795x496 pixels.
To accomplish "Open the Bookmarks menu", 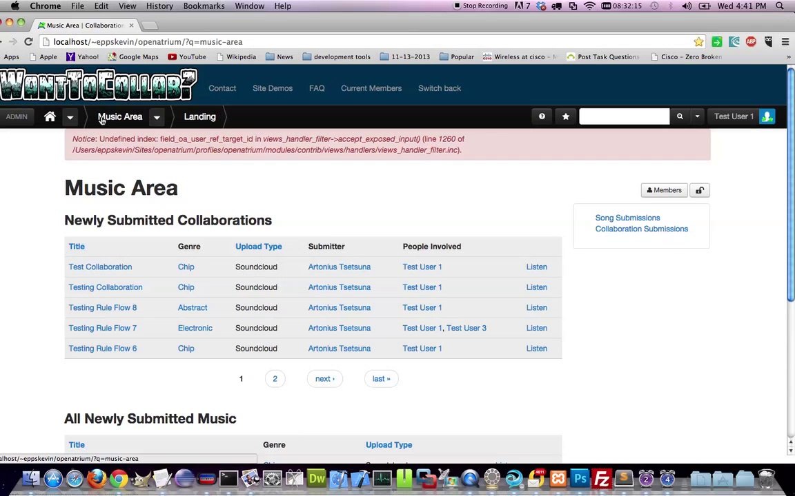I will (204, 6).
